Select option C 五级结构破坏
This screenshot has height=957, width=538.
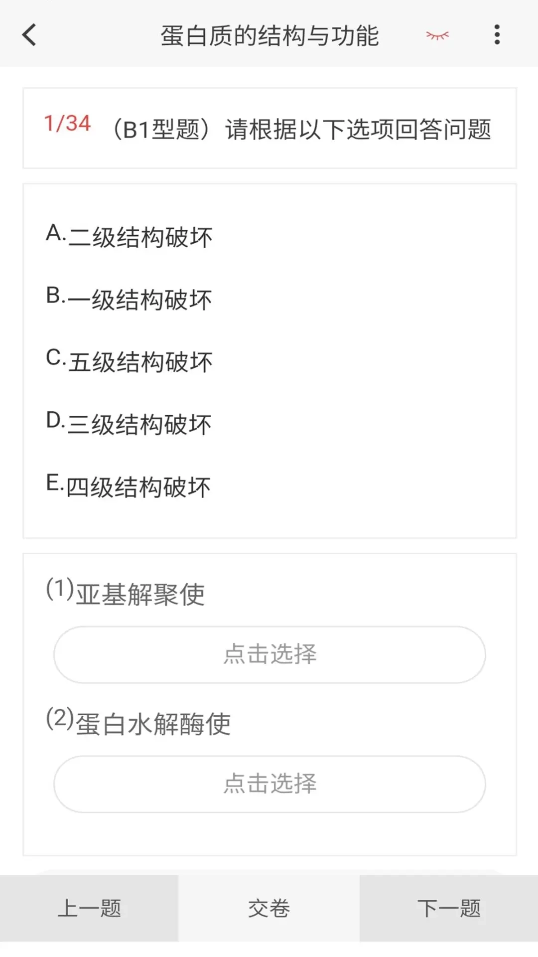click(x=129, y=361)
